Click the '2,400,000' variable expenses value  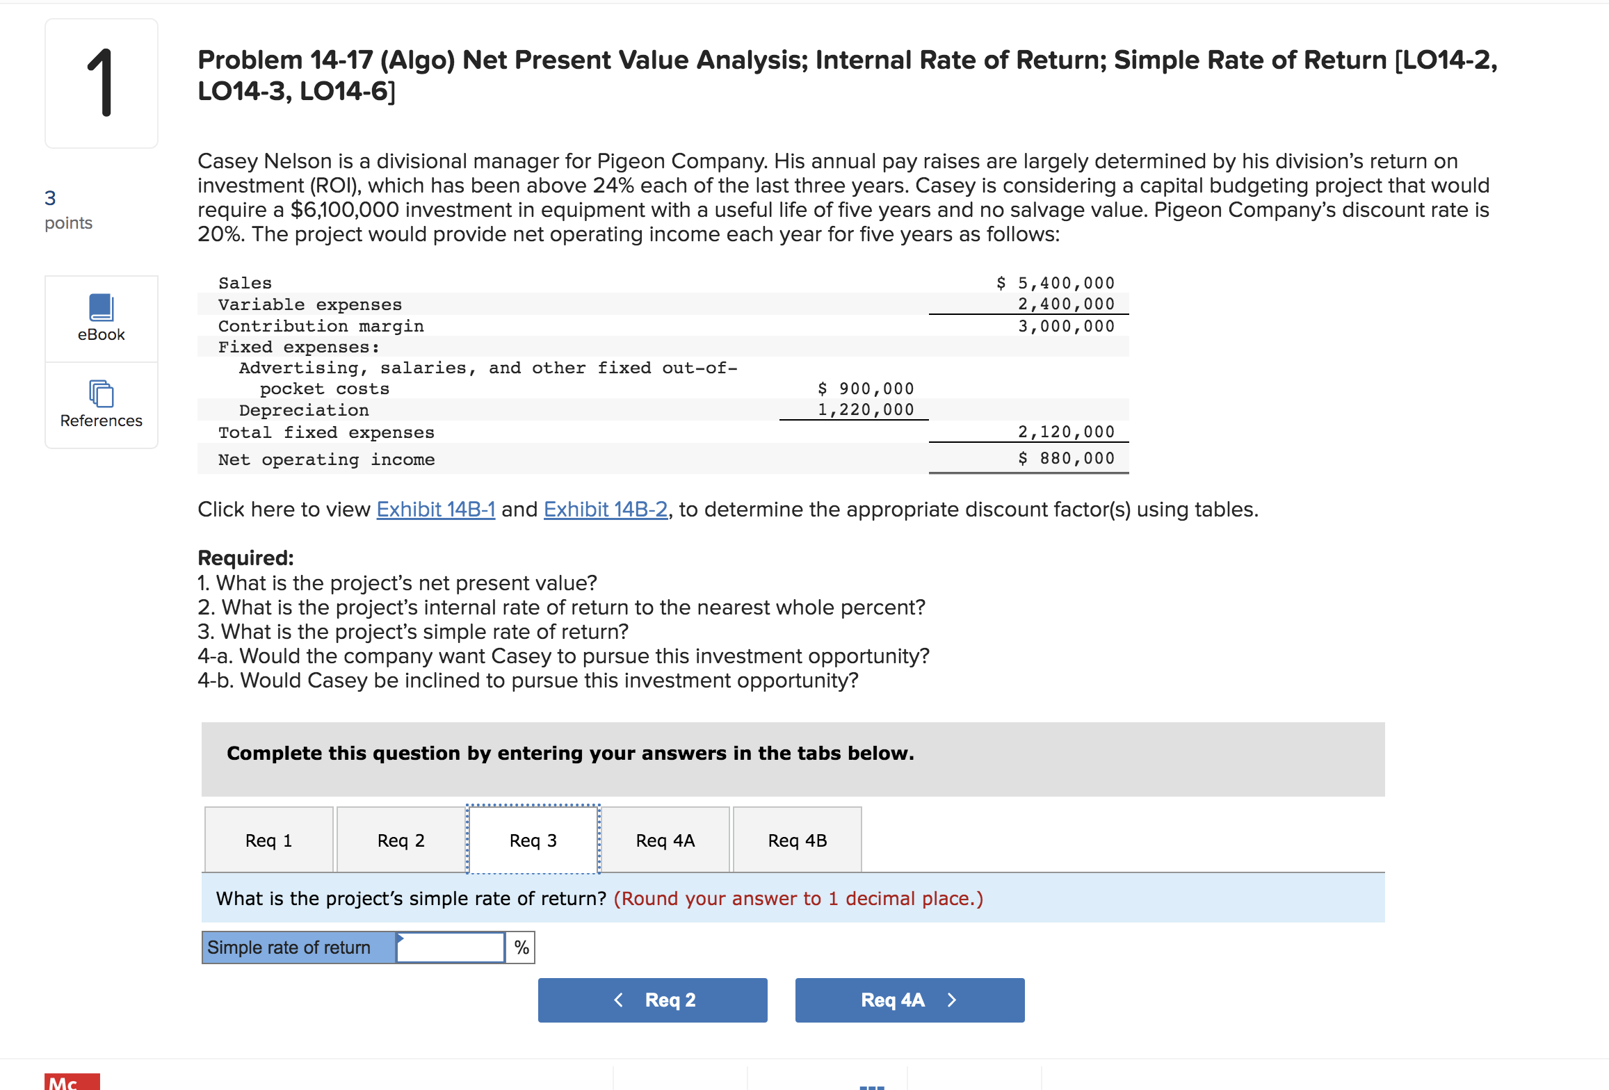pyautogui.click(x=1066, y=304)
